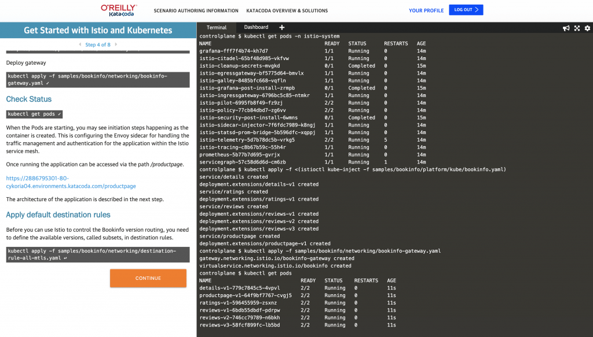Viewport: 593px width, 337px height.
Task: Select istio-policy-77cb84dbd7-zg6vv row
Action: pos(313,110)
